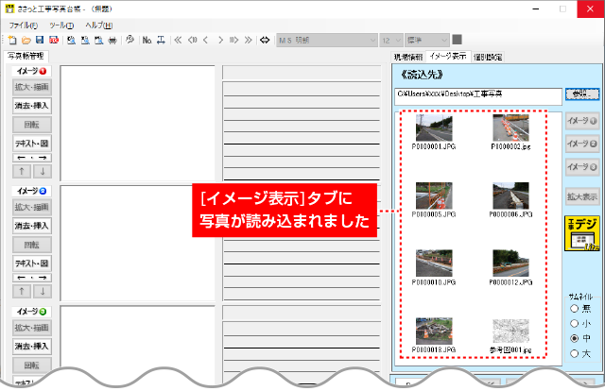Viewport: 605px width, 391px height.
Task: Switch to the 個別設定 tab
Action: (x=488, y=57)
